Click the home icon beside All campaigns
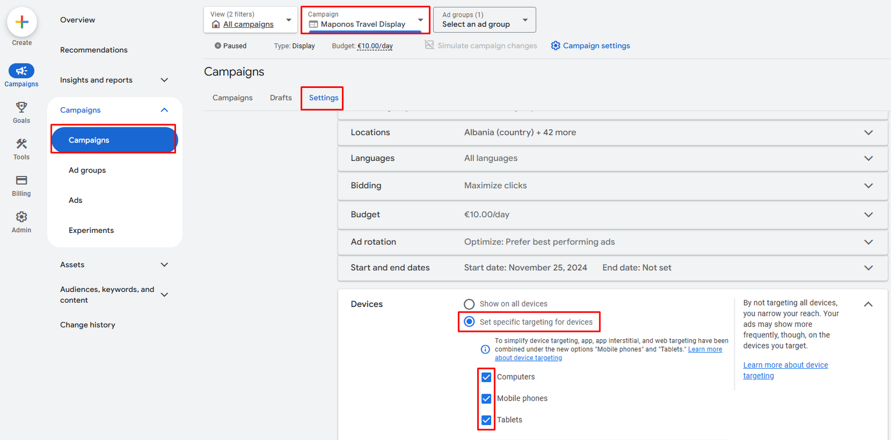This screenshot has height=440, width=891. 216,25
